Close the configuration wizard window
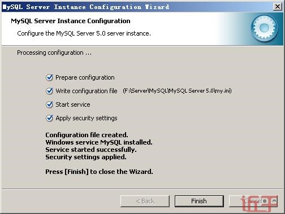285x214 pixels. pyautogui.click(x=277, y=7)
